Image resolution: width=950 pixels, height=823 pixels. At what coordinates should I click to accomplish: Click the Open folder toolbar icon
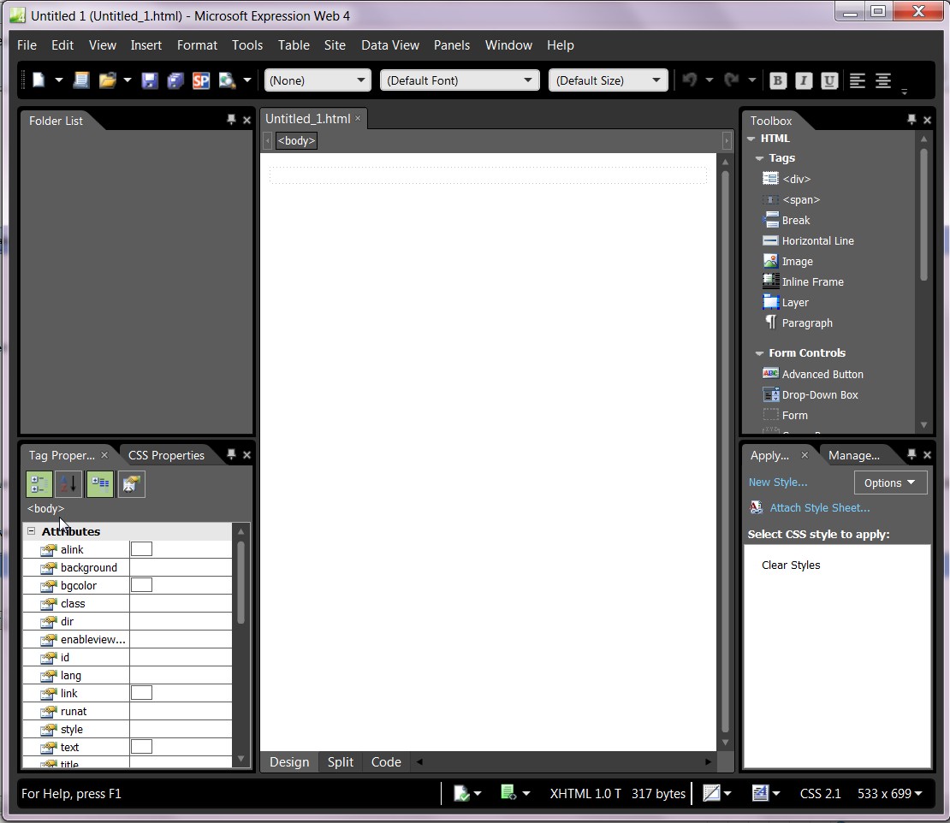107,80
